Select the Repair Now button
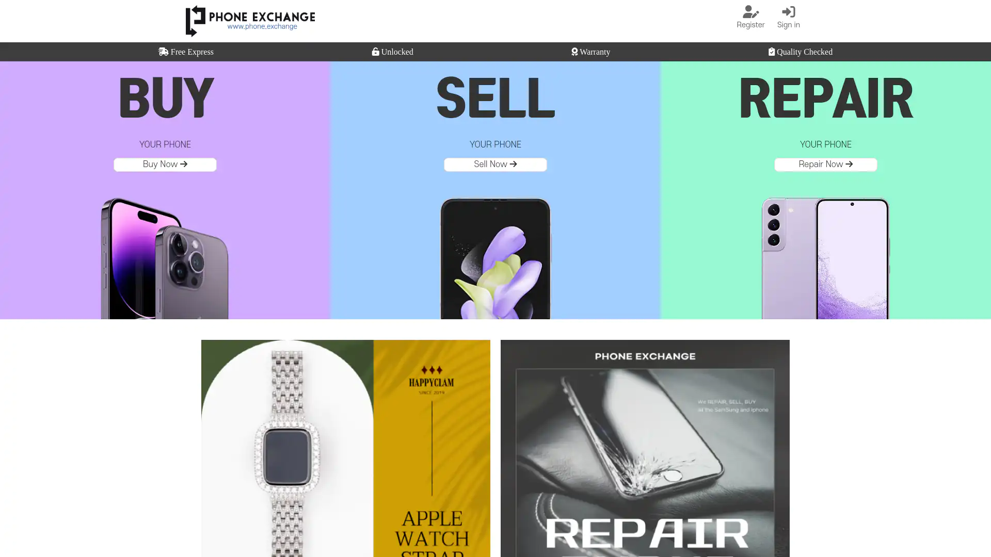This screenshot has height=557, width=991. 826,165
